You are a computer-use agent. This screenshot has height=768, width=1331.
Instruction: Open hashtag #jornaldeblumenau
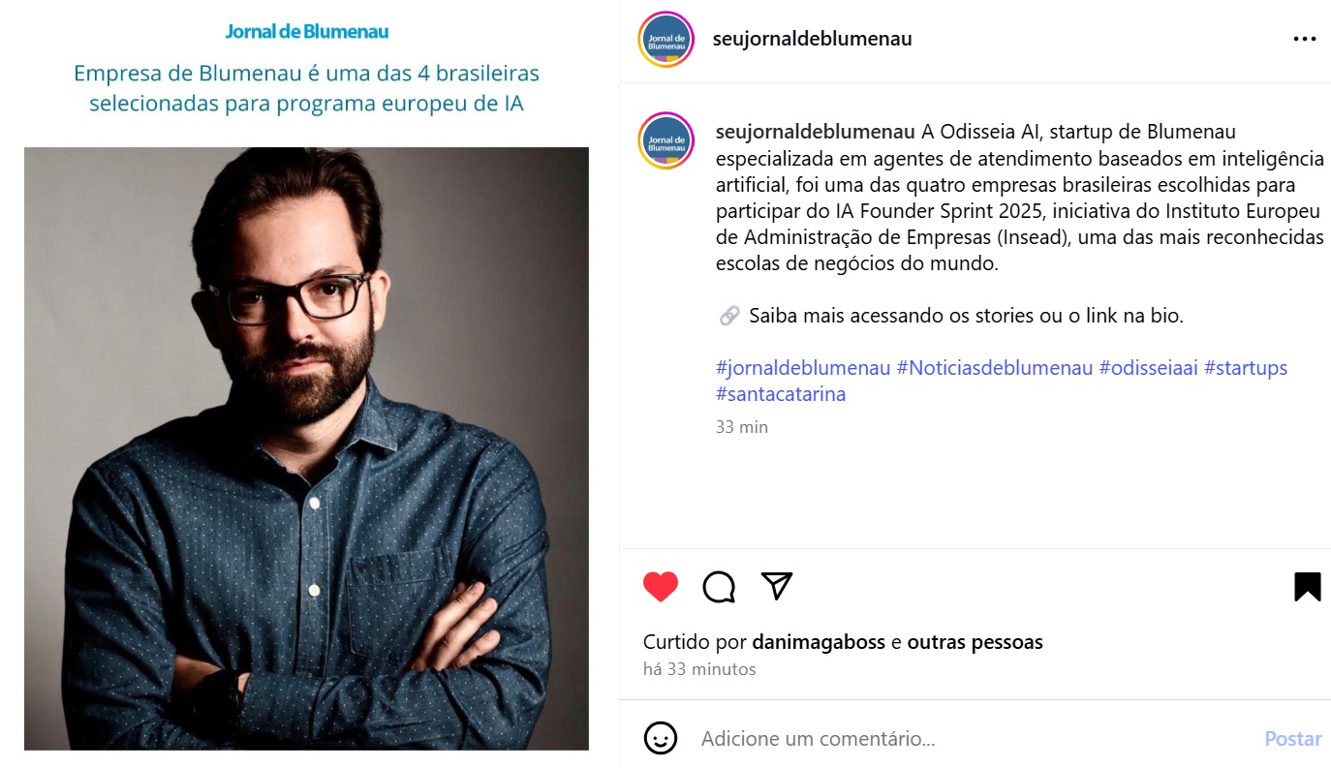[x=803, y=368]
